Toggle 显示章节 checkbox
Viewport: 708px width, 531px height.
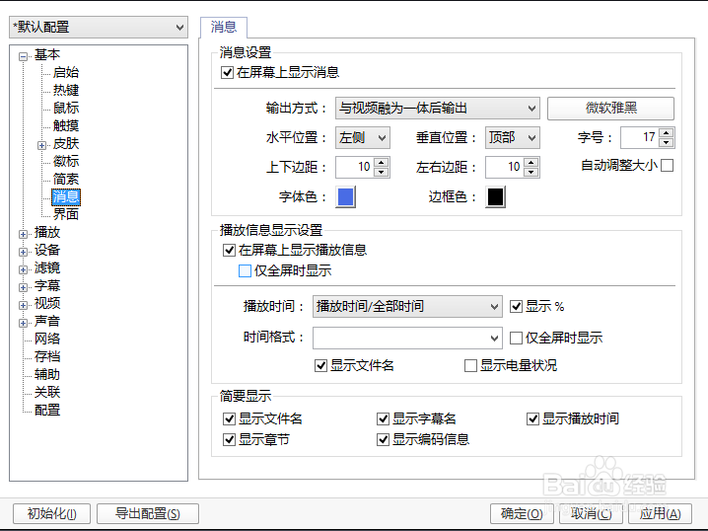(x=229, y=439)
